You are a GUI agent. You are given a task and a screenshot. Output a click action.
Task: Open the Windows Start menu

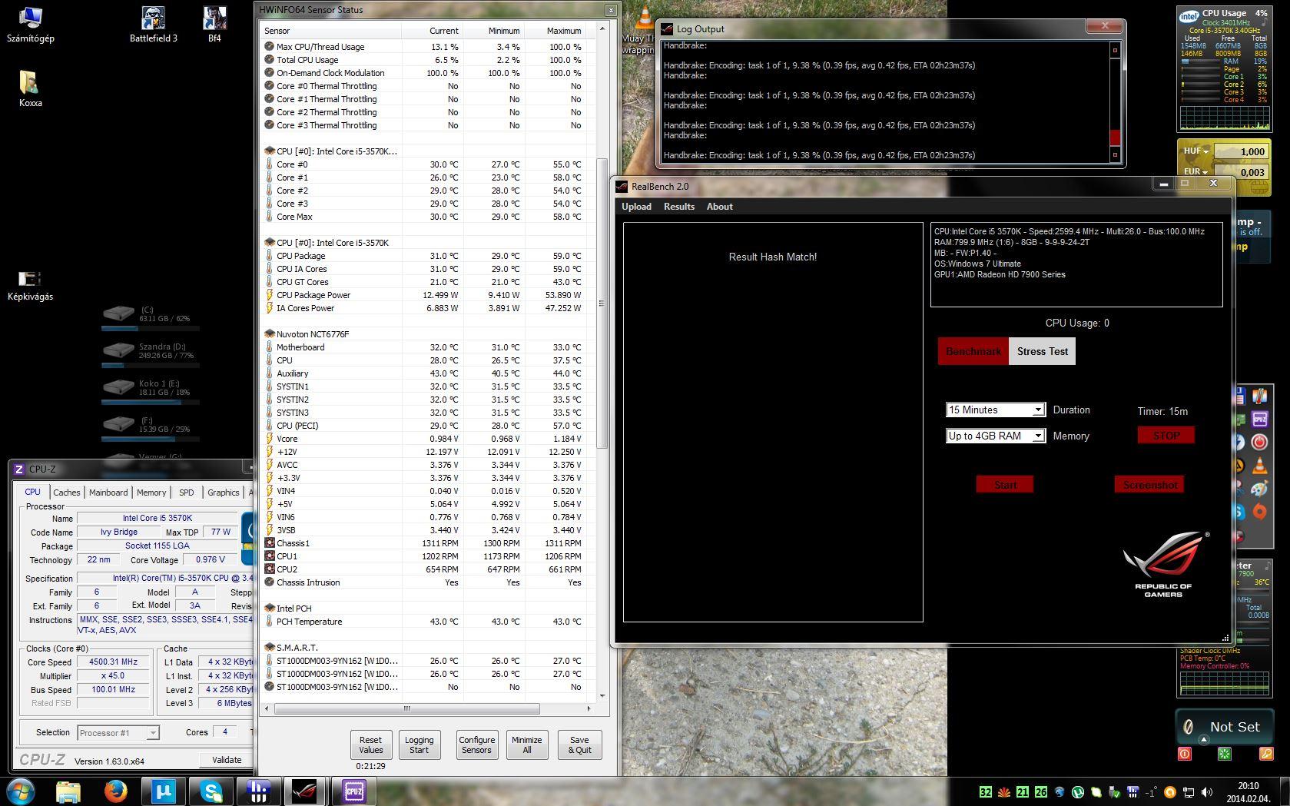20,791
